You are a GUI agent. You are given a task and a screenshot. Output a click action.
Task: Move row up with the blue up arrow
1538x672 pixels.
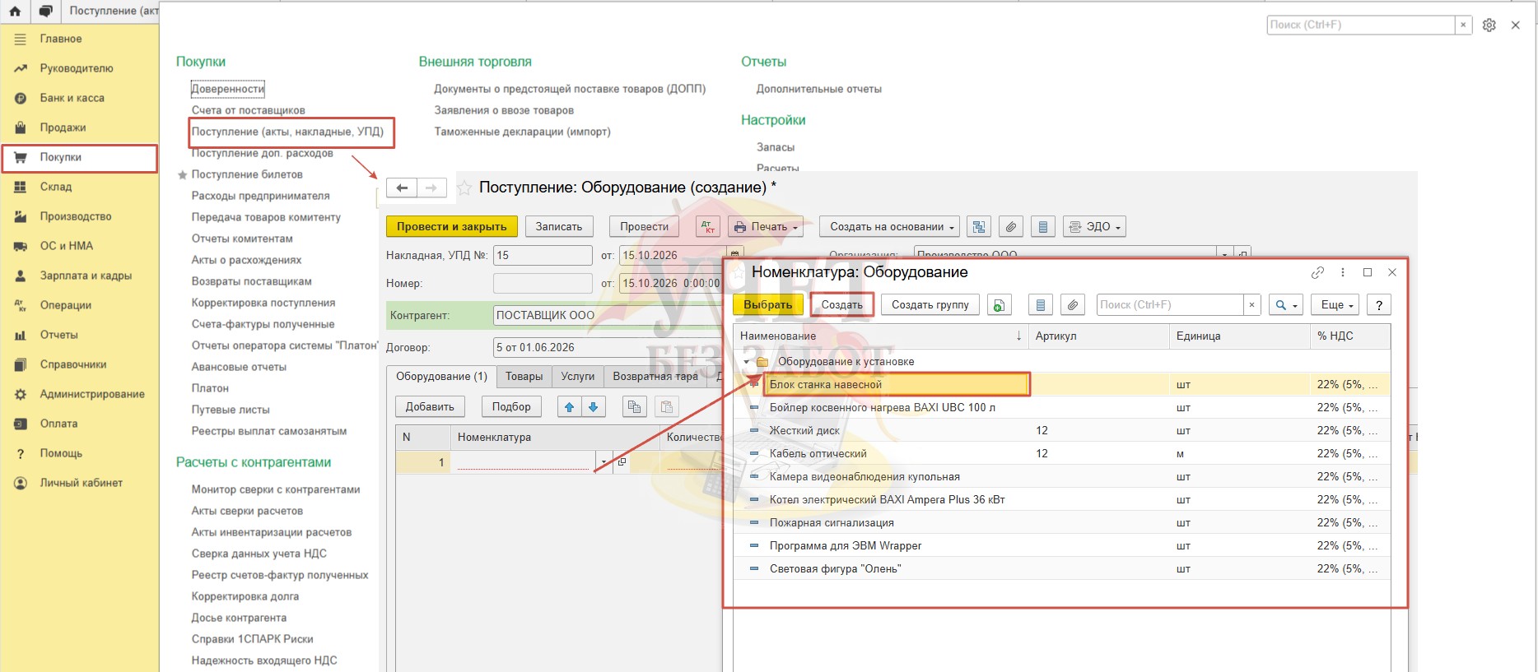coord(570,406)
